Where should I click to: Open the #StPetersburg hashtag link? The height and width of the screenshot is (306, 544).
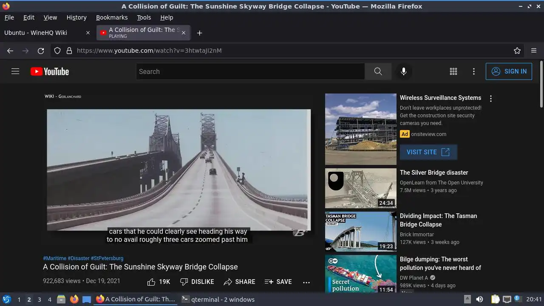(x=107, y=258)
